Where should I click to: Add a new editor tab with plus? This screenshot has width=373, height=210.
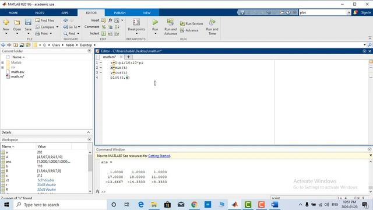pyautogui.click(x=128, y=57)
